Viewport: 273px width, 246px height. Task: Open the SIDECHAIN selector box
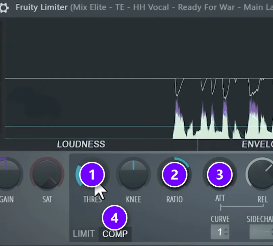click(x=261, y=232)
